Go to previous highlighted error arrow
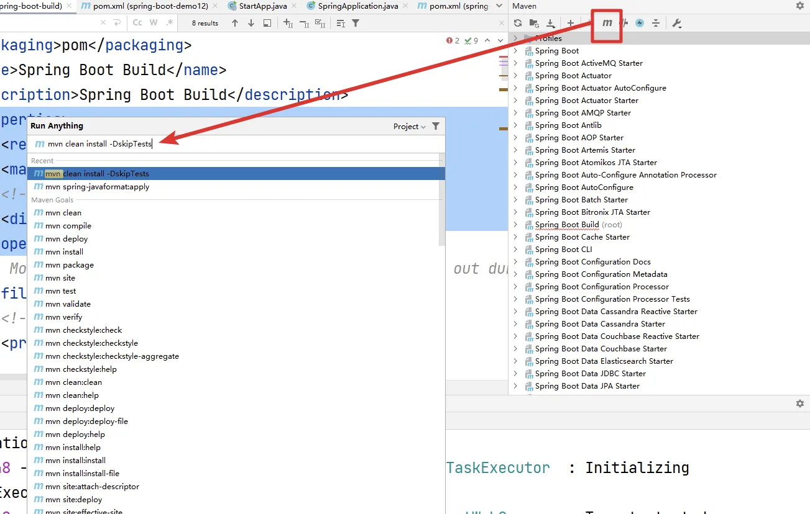810x514 pixels. (x=487, y=40)
